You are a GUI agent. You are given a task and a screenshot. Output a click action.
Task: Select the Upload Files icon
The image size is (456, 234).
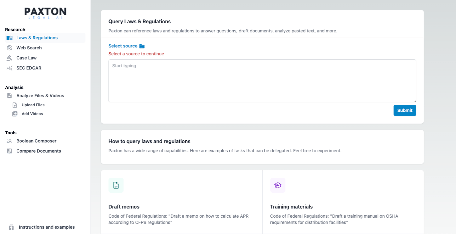coord(15,105)
